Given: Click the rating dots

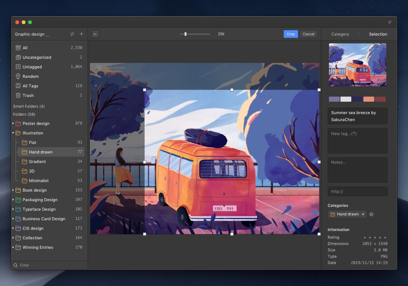Looking at the screenshot, I should [375, 237].
